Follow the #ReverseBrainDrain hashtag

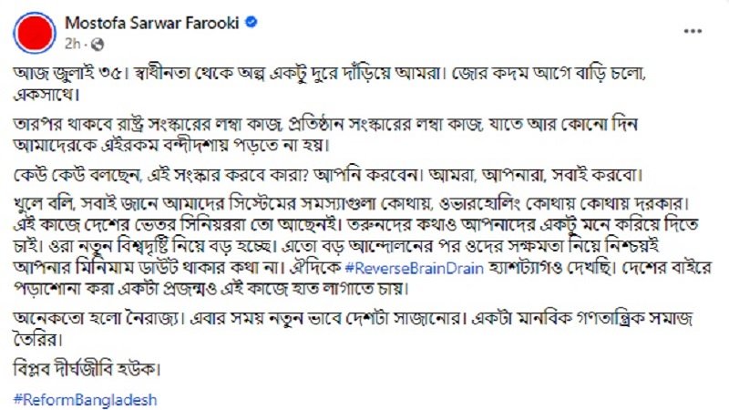[x=415, y=268]
